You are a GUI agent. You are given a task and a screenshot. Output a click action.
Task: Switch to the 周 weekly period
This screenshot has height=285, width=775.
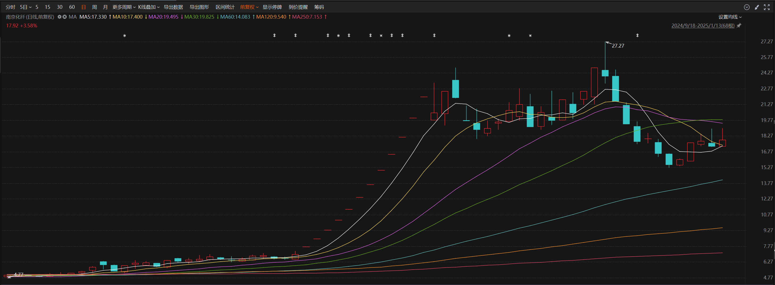(94, 7)
